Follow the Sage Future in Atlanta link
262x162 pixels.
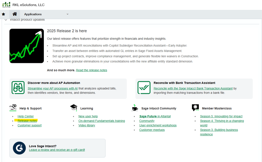tap(155, 117)
